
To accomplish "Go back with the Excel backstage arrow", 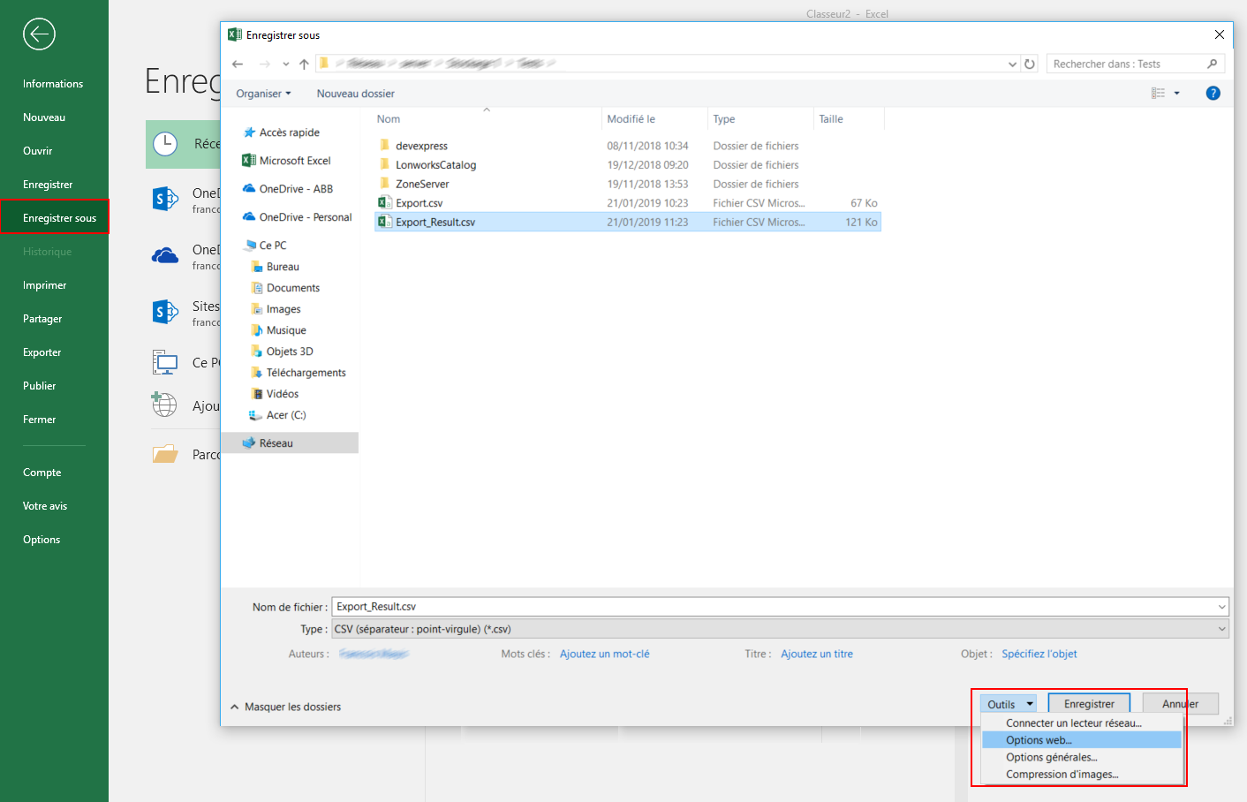I will [39, 34].
